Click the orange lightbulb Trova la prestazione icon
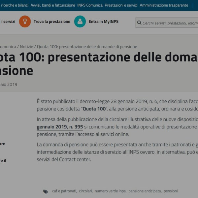The width and height of the screenshot is (198, 198). (x=25, y=21)
